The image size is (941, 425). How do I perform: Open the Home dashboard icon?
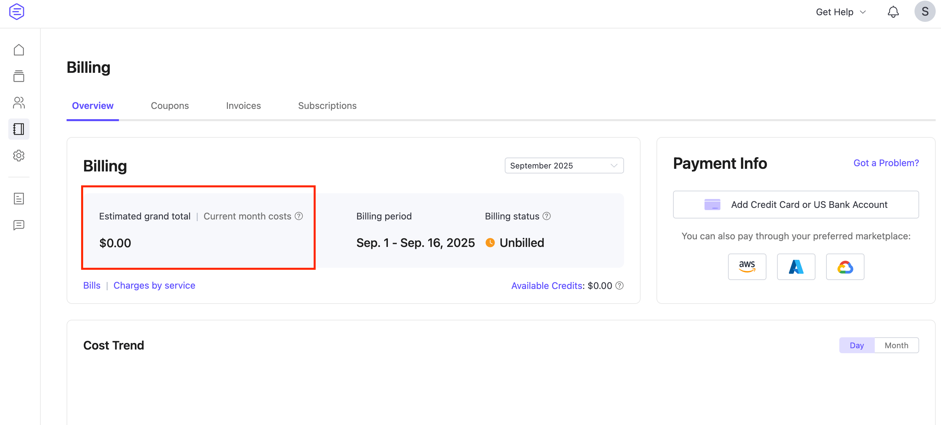(x=18, y=50)
